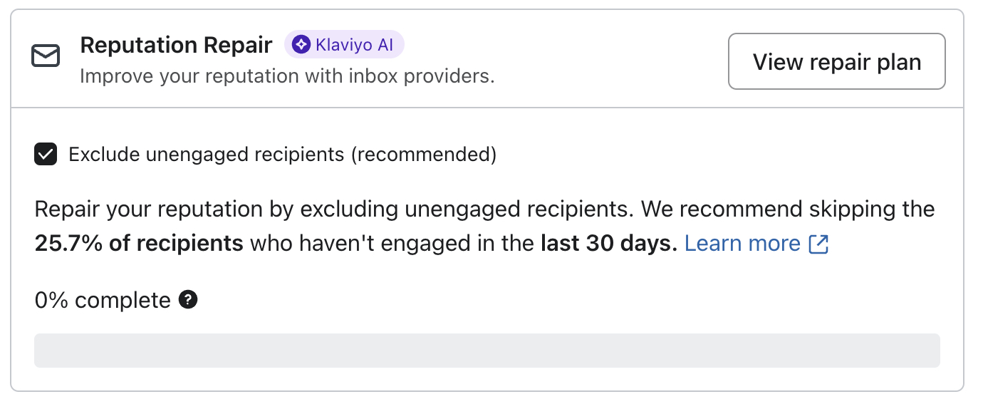Click the Reputation Repair heading
Viewport: 983px width, 409px height.
click(x=176, y=45)
